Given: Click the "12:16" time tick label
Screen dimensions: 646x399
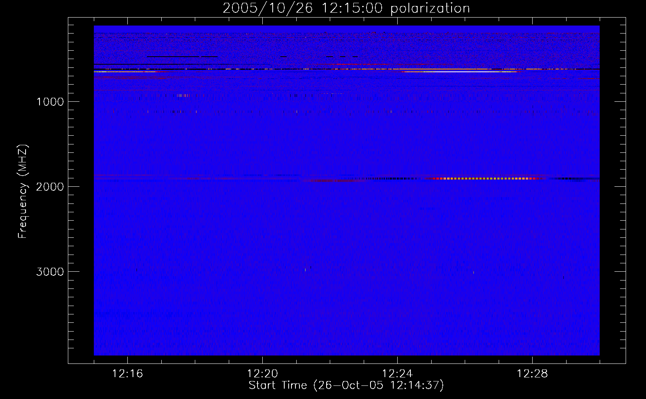Looking at the screenshot, I should [127, 374].
